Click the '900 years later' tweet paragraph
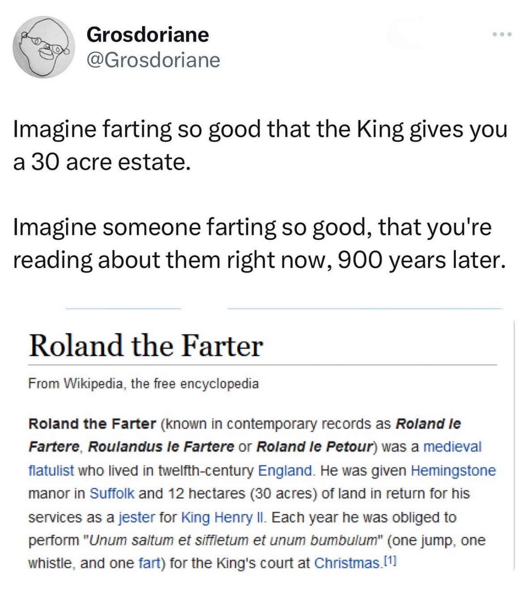Screen dimensions: 527x594 [260, 243]
